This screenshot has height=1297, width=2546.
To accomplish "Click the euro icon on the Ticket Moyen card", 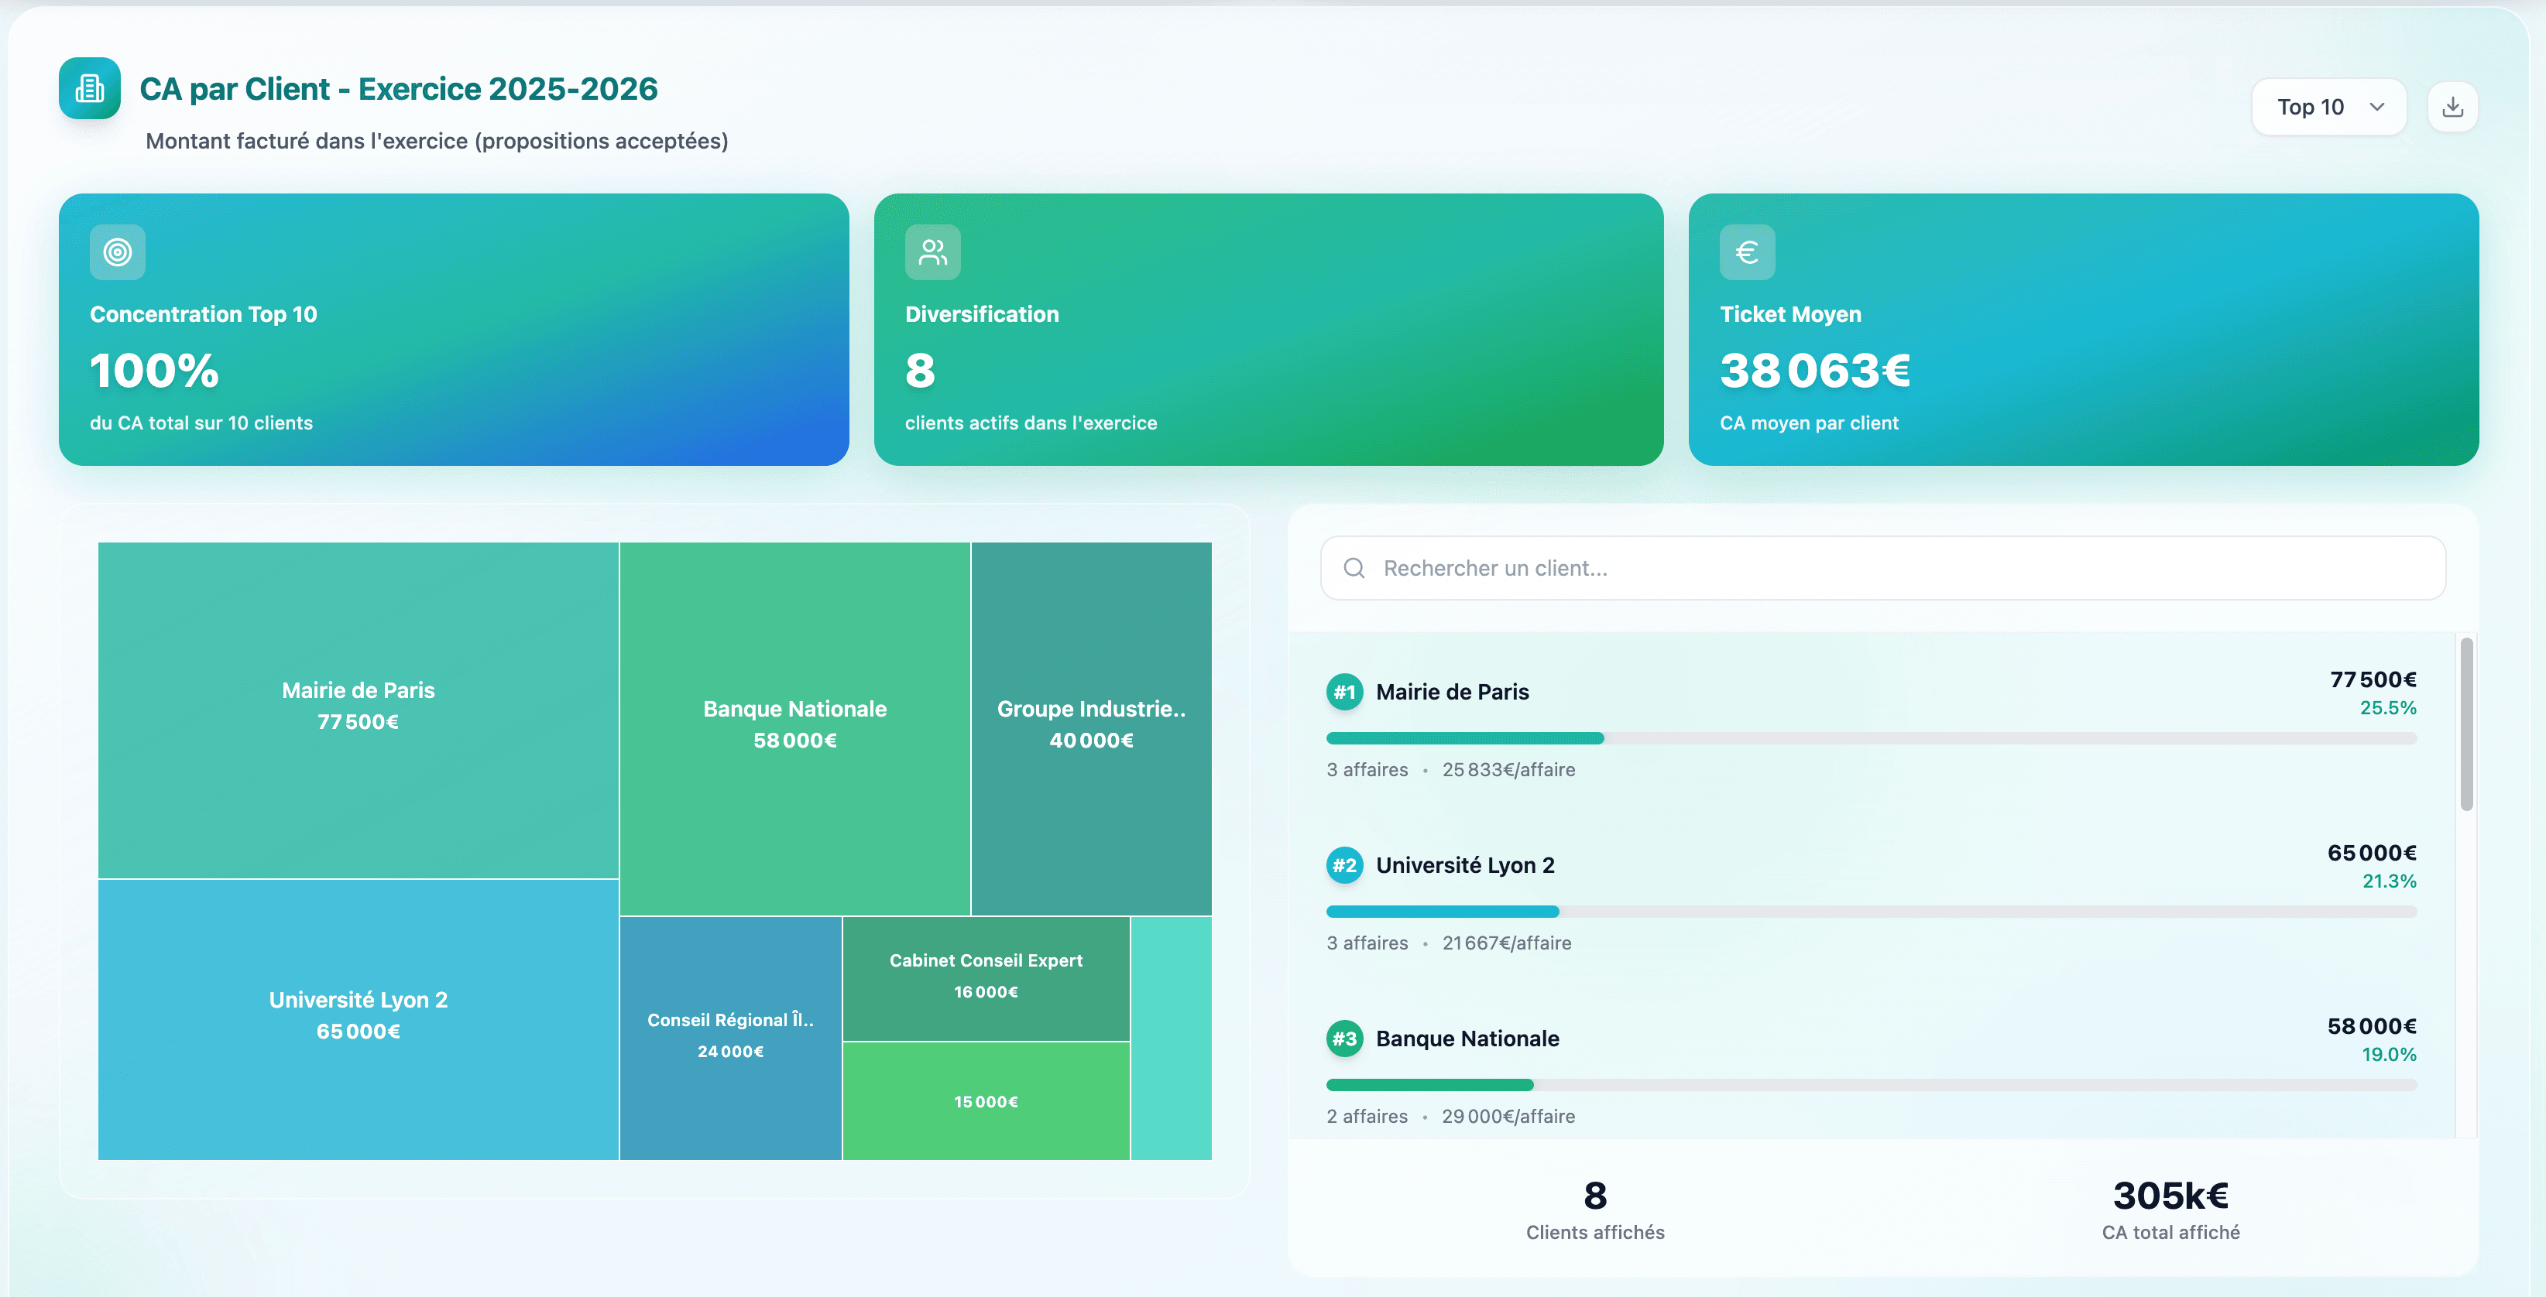I will [x=1746, y=252].
